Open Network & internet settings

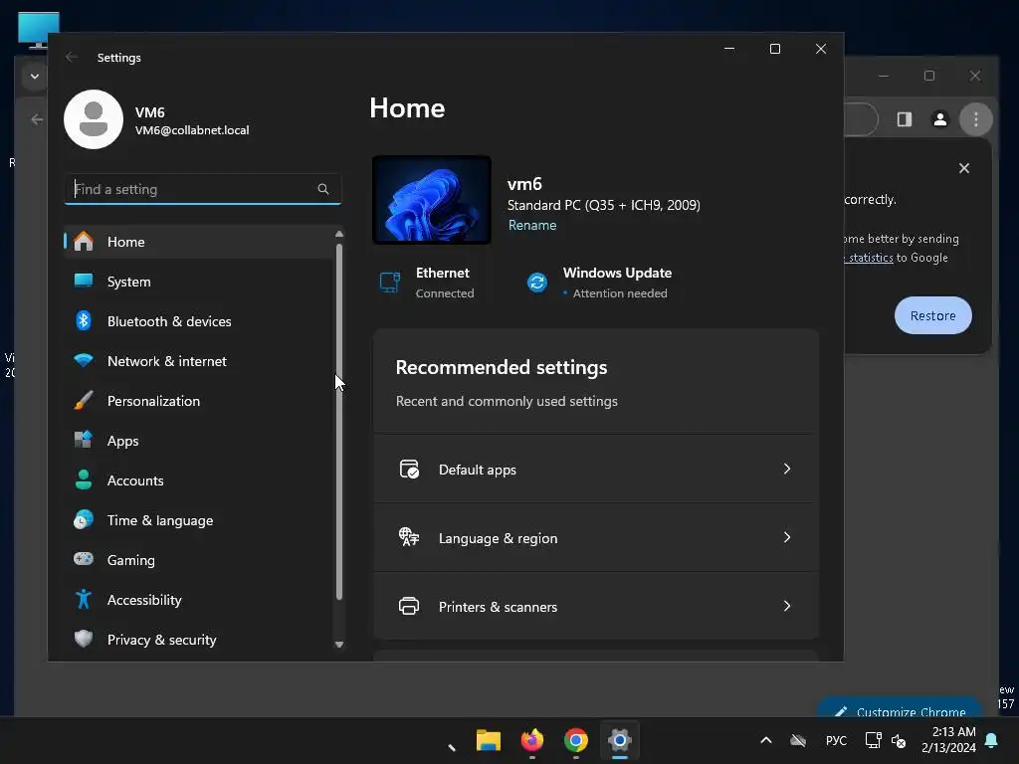(199, 361)
